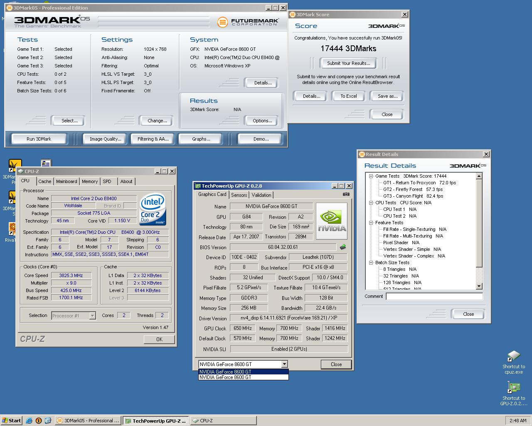Viewport: 532px width, 426px height.
Task: Collapse the CPU Tests tree node
Action: (x=371, y=203)
